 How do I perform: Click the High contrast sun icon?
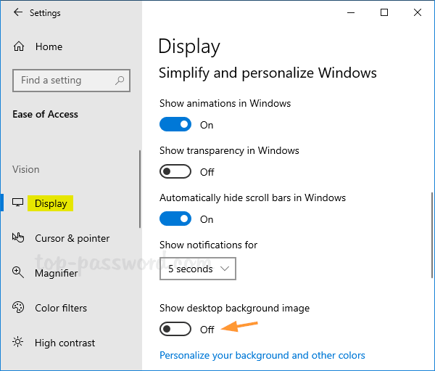(x=19, y=343)
